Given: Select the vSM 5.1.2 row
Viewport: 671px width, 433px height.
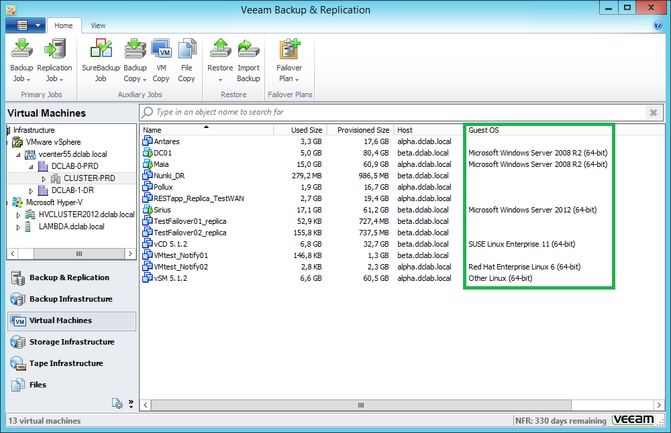Looking at the screenshot, I should [x=376, y=278].
